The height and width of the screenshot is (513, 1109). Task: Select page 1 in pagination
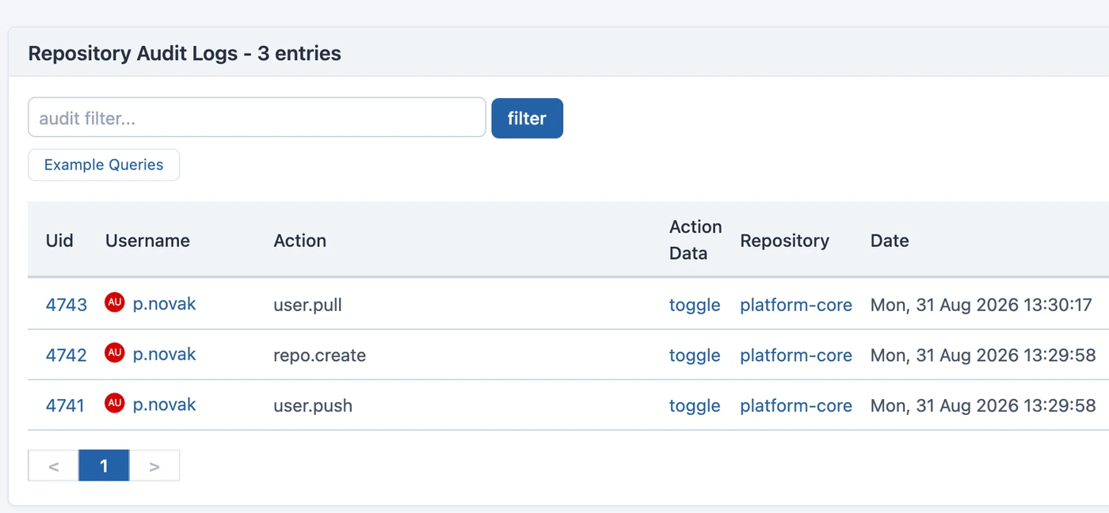[104, 465]
